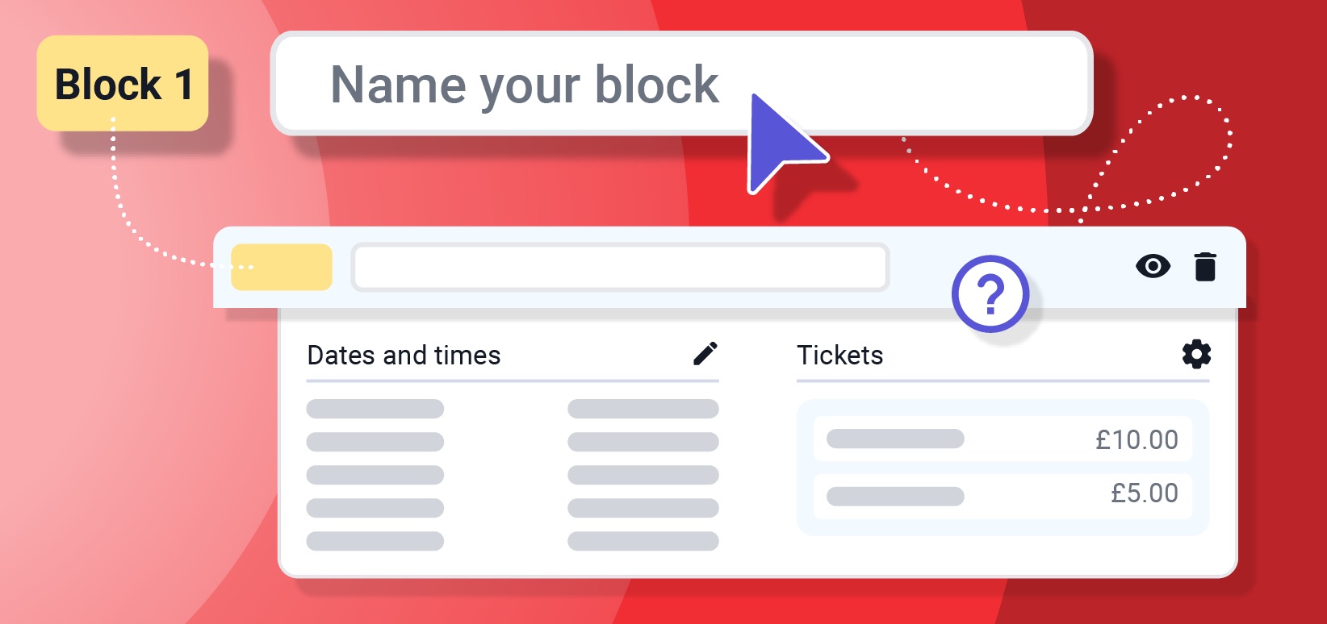Toggle block visibility with the eye icon
Screen dimensions: 1327x624
[1153, 266]
